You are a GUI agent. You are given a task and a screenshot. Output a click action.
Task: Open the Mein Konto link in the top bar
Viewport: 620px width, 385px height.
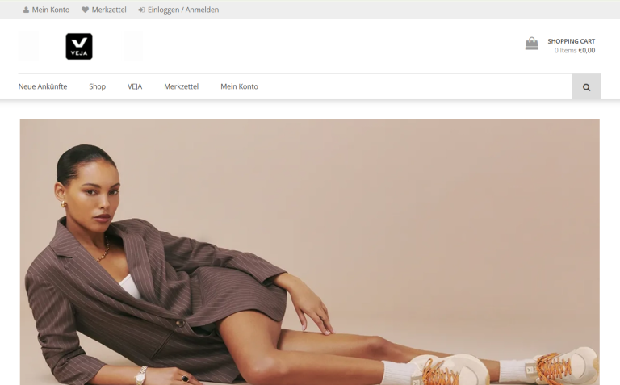51,10
